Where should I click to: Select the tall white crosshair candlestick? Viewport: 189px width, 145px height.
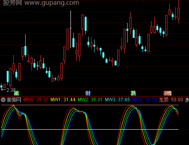click(x=70, y=29)
